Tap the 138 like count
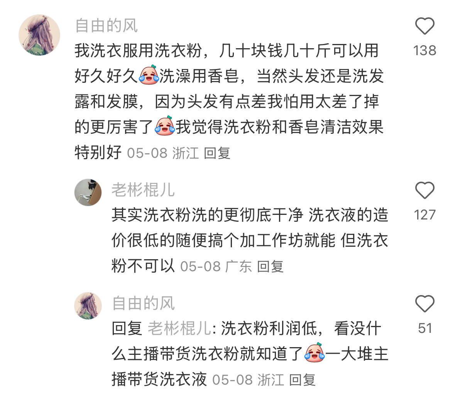The width and height of the screenshot is (455, 405). (x=425, y=51)
